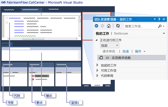
Task: Open the 我的工作 page header menu
Action: (x=164, y=33)
